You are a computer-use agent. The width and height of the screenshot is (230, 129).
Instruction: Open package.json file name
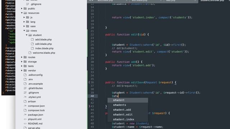click(x=36, y=115)
